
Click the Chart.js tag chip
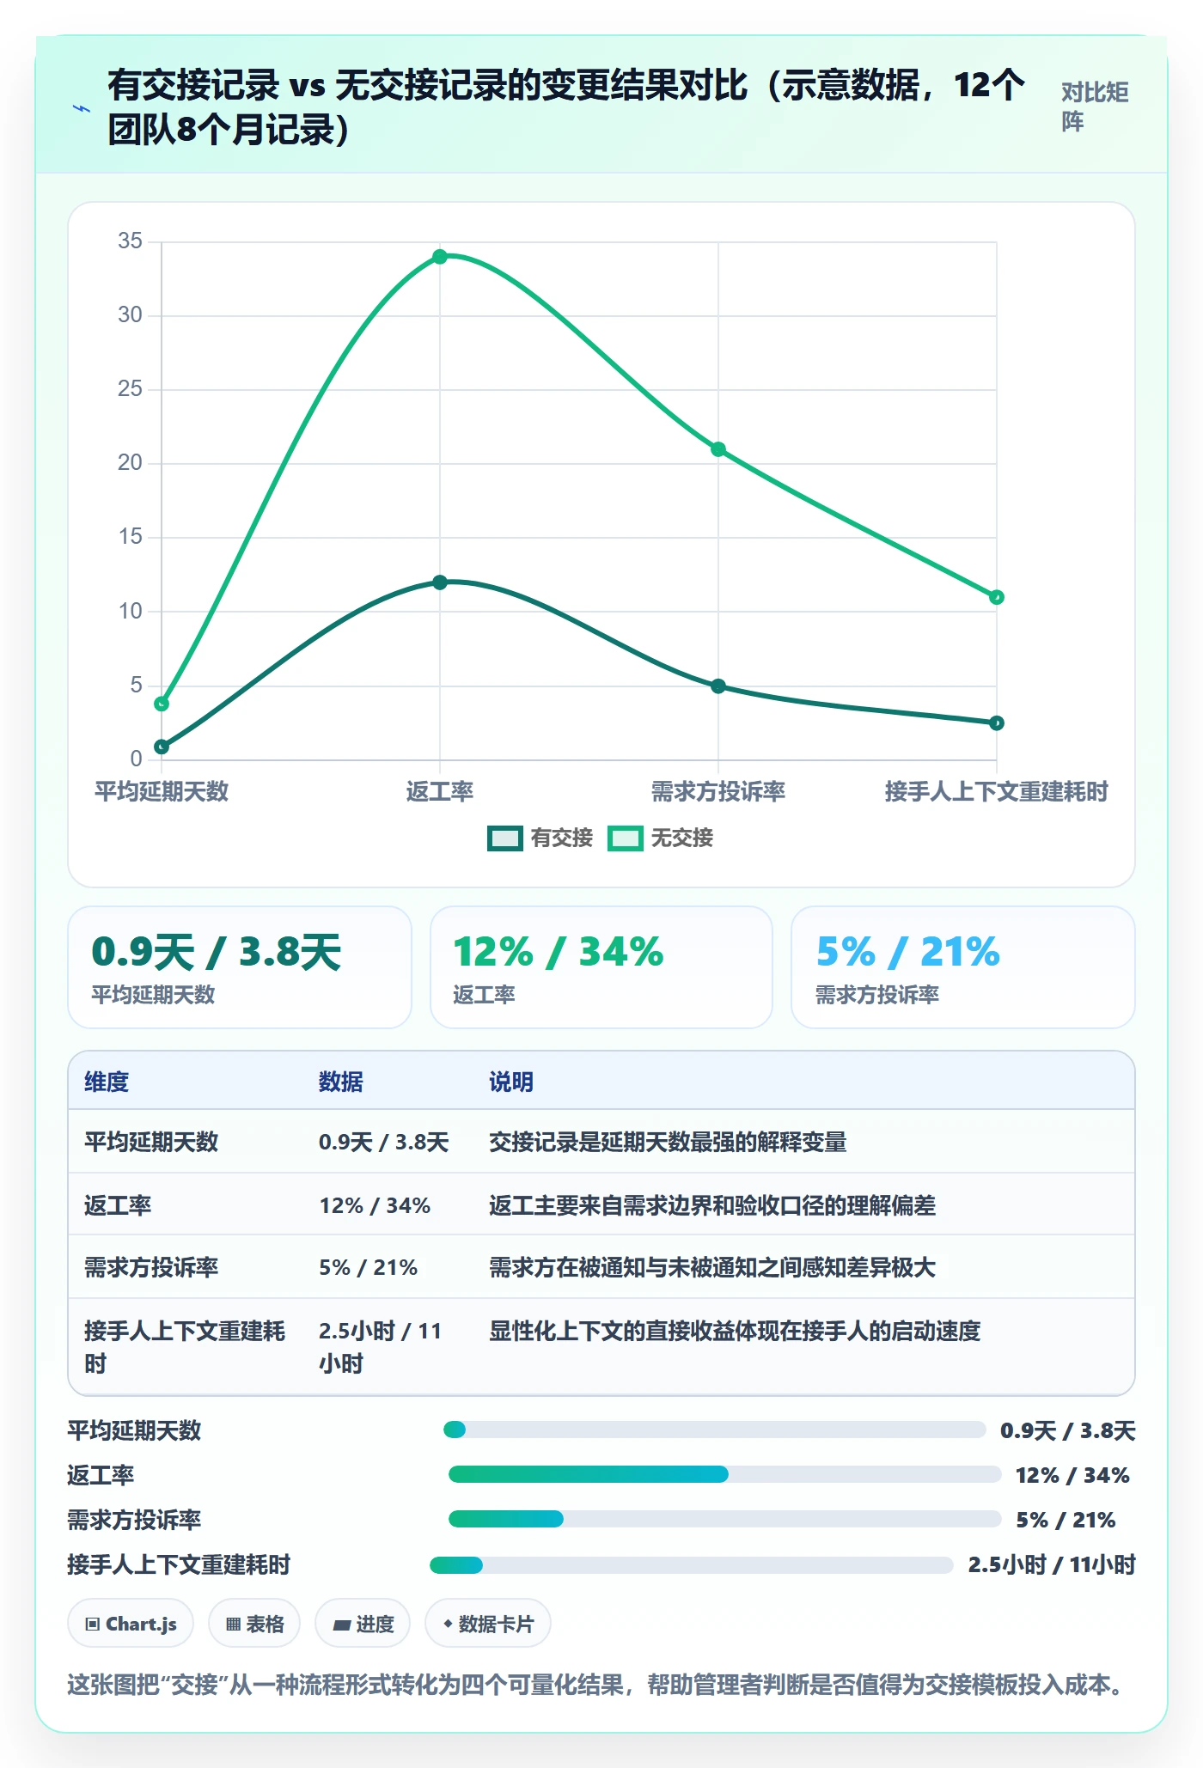[131, 1624]
